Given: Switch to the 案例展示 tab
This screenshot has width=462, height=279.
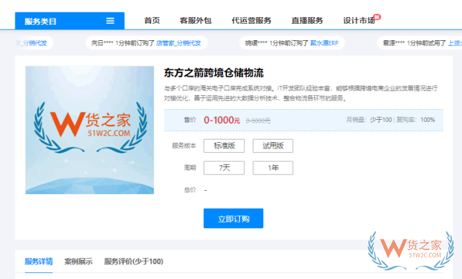Looking at the screenshot, I should (79, 261).
